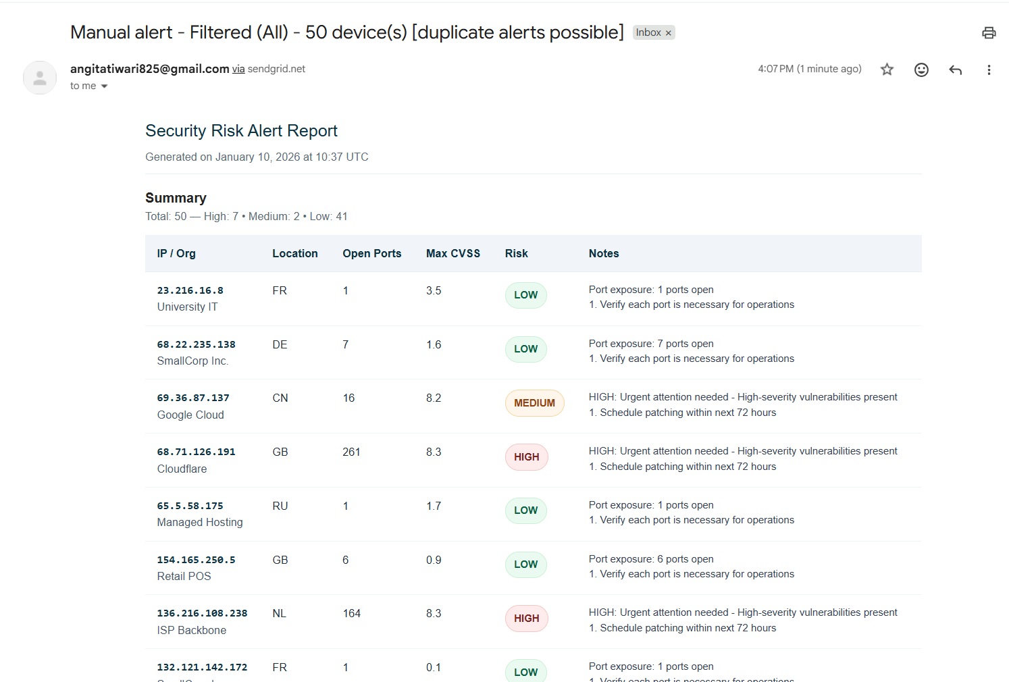Expand recipient details arrow next to "to me"
The image size is (1009, 682).
point(105,86)
